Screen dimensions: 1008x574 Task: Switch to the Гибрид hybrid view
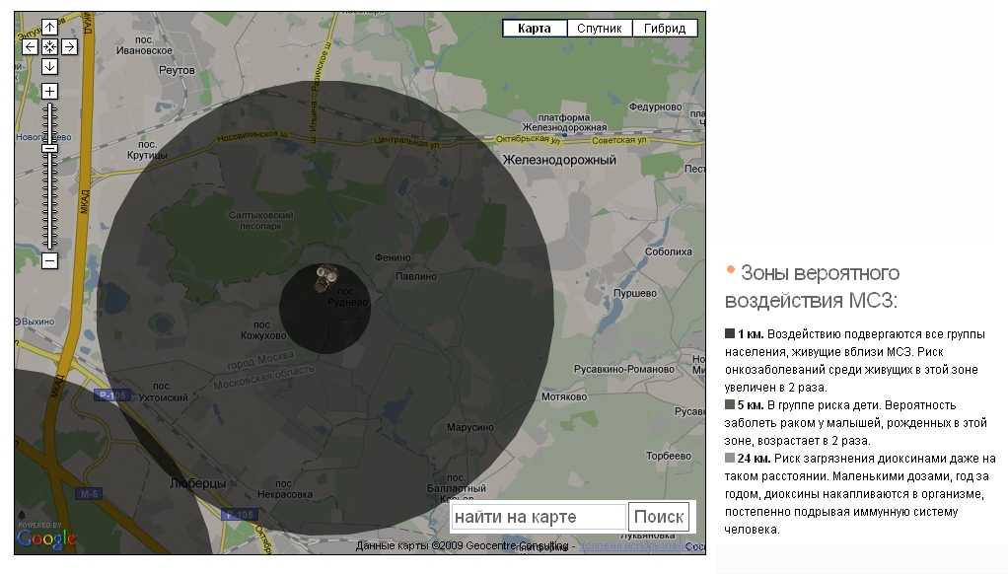(x=665, y=29)
